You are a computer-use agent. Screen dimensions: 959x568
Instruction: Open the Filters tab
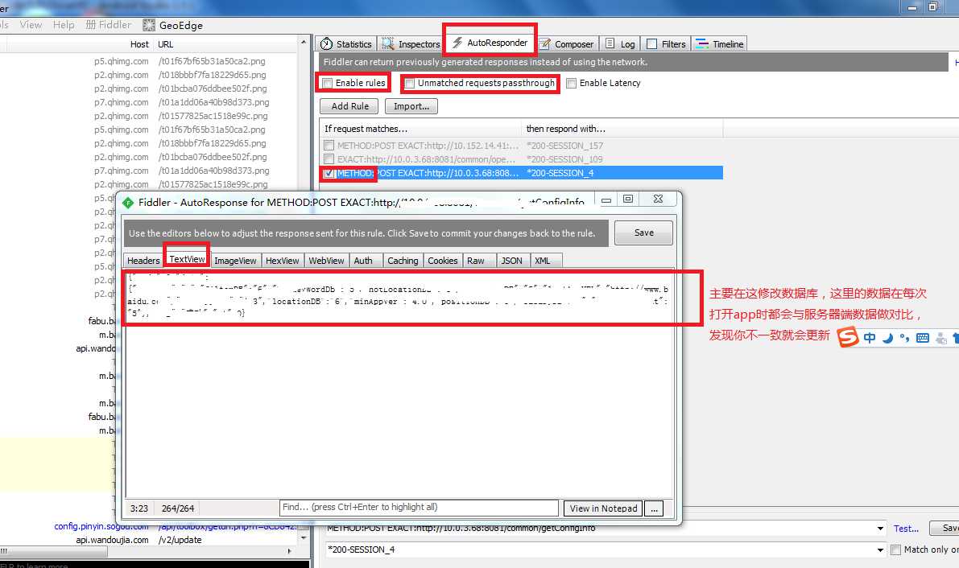pyautogui.click(x=666, y=44)
